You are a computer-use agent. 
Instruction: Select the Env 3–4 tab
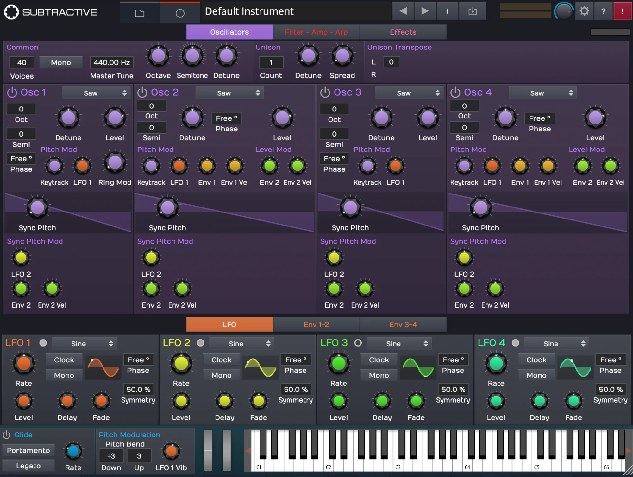(403, 324)
